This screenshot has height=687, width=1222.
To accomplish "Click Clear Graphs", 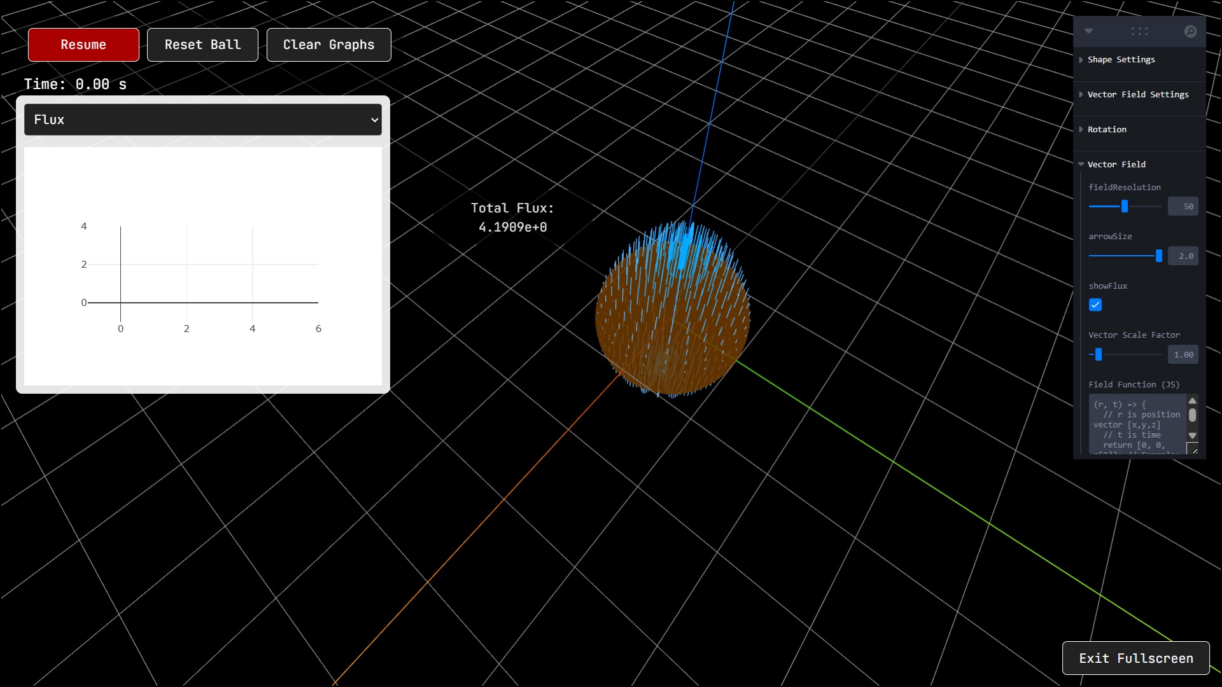I will click(328, 45).
